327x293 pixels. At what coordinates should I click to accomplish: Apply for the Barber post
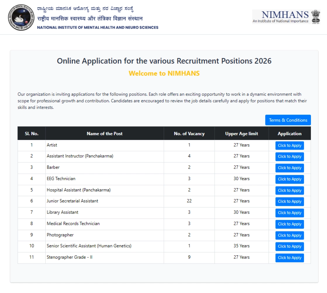click(289, 168)
